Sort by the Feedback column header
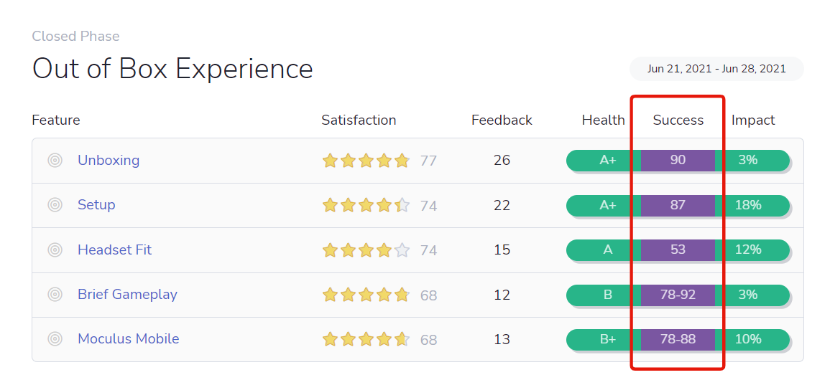This screenshot has height=380, width=830. pos(502,120)
